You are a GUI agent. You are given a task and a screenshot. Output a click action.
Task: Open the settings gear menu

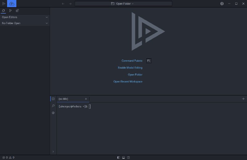[x=222, y=4]
